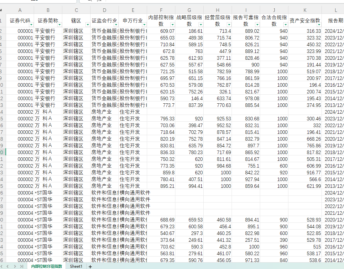Select the cell with value 889.02
The height and width of the screenshot is (269, 344).
(x=246, y=31)
